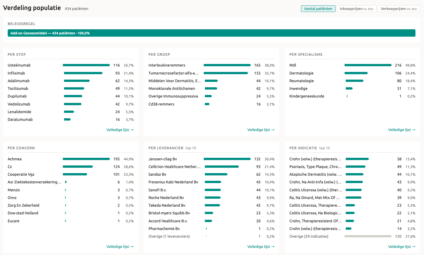
Task: Click Overige (29 indicaties) row
Action: (x=352, y=237)
